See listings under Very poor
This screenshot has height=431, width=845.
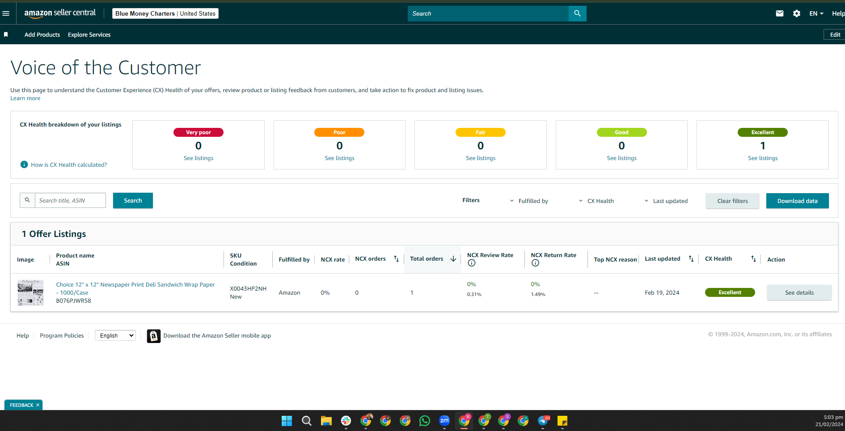[199, 158]
